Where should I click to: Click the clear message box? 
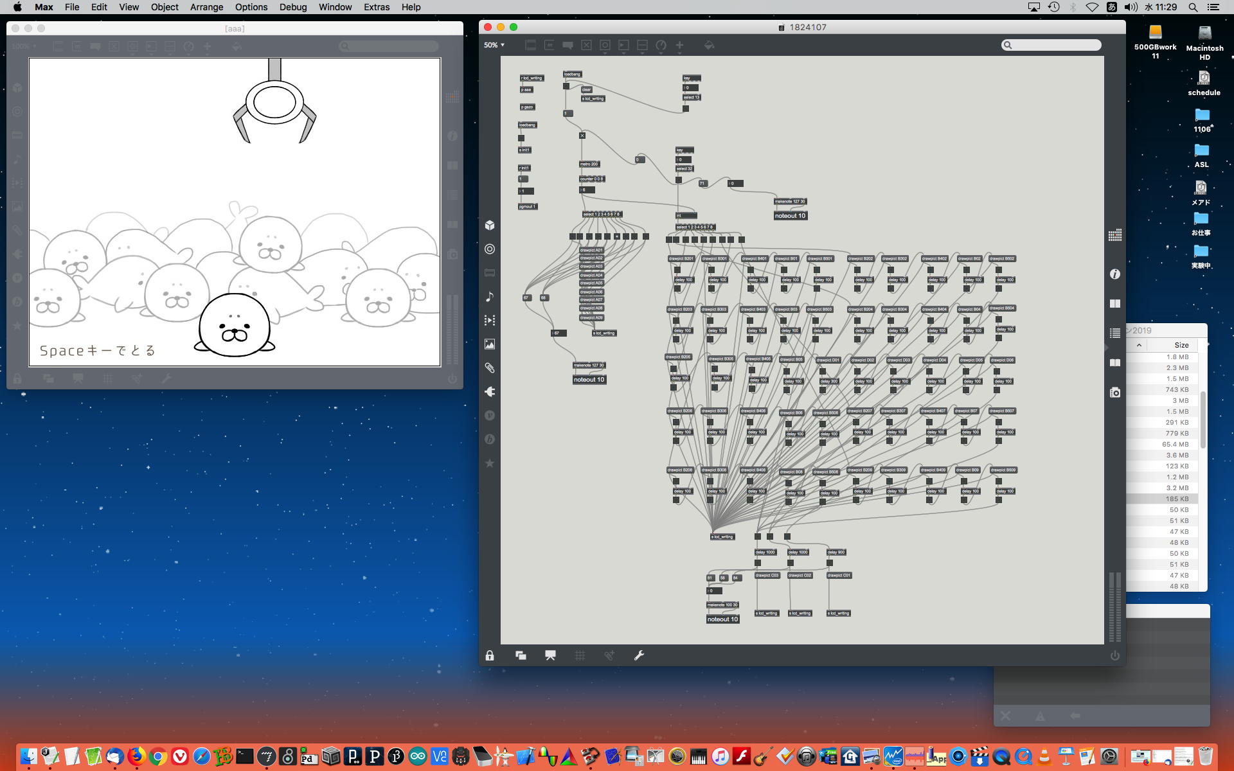[x=586, y=90]
